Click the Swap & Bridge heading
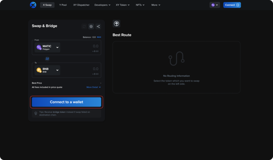This screenshot has height=160, width=273. (x=45, y=26)
